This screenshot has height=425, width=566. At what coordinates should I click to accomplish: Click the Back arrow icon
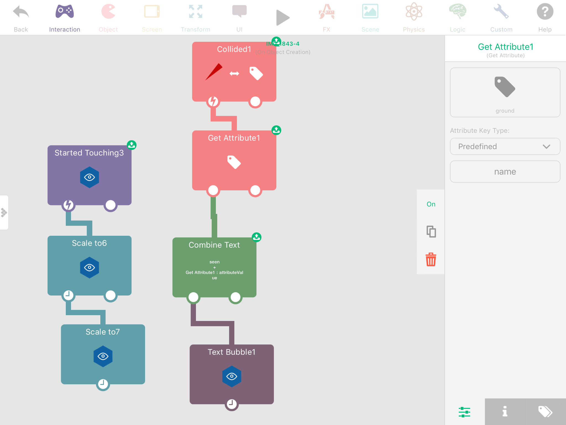click(21, 12)
